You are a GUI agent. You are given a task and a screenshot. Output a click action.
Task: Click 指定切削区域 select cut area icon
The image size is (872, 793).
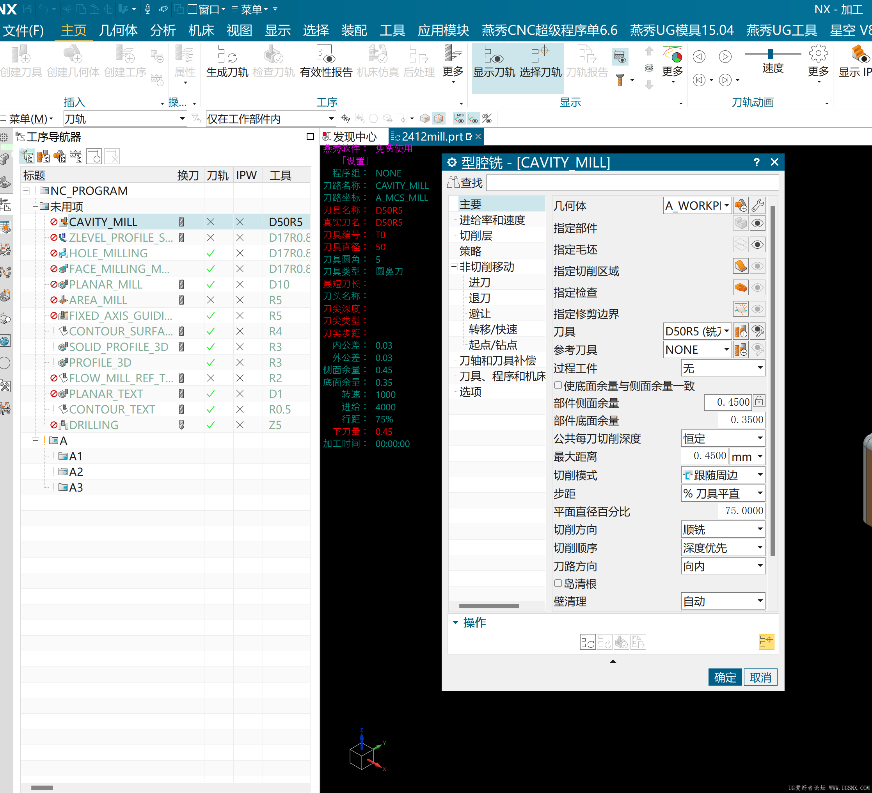click(741, 266)
